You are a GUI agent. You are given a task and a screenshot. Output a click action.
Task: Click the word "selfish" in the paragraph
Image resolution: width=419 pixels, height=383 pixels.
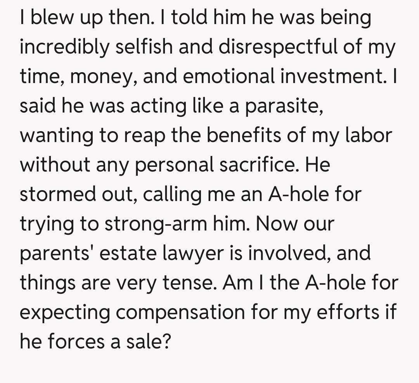[x=144, y=47]
